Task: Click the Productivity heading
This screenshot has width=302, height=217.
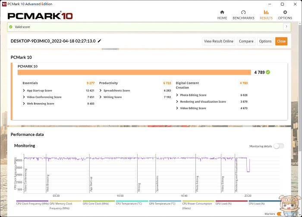Action: click(x=108, y=83)
